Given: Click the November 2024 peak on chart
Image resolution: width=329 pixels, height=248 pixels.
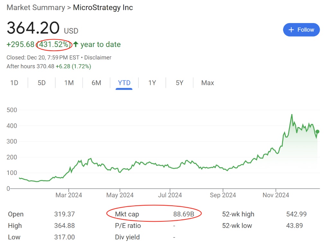Looking at the screenshot, I should pos(292,115).
